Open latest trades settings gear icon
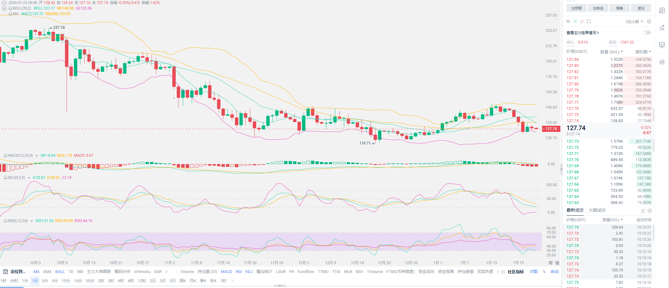The image size is (669, 288). [x=649, y=211]
